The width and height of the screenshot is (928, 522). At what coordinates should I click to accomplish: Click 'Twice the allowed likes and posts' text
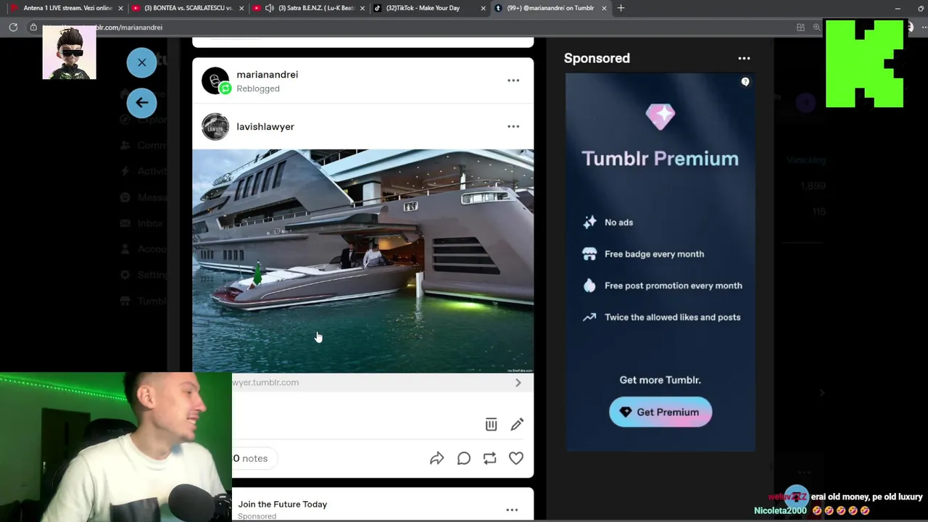tap(672, 317)
